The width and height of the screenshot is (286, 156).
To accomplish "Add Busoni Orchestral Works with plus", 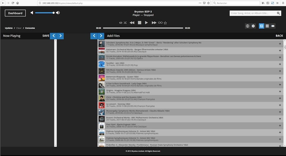I will point(280,119).
